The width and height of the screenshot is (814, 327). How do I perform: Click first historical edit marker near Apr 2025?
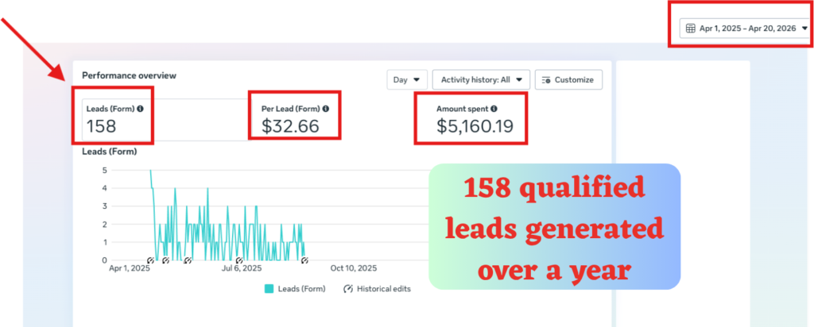[150, 260]
